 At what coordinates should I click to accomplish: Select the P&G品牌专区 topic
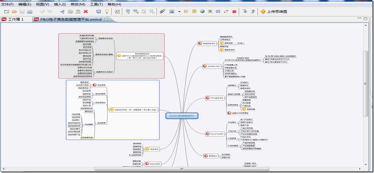coord(215,98)
